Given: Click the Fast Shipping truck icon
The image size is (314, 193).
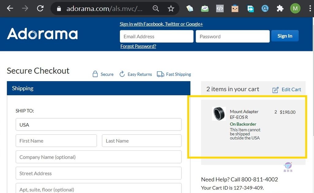Looking at the screenshot, I should 160,74.
